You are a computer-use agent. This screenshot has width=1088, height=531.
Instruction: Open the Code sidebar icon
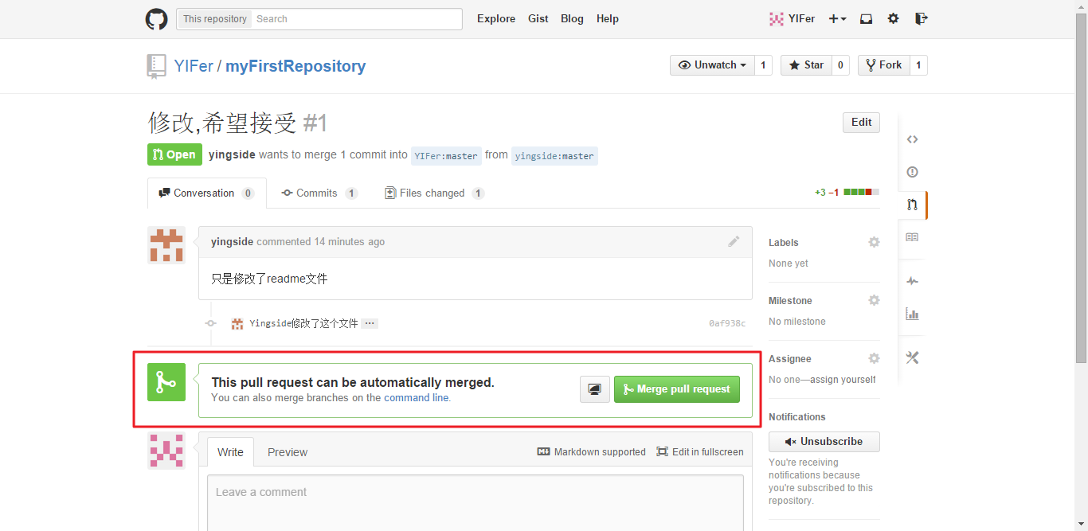click(x=912, y=139)
